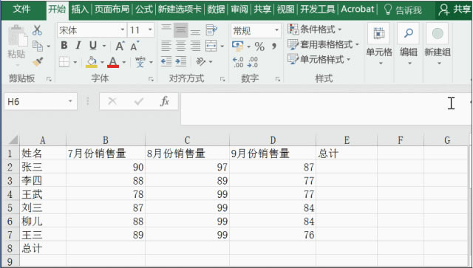Open the Acrobat tab
The height and width of the screenshot is (268, 473).
pyautogui.click(x=358, y=10)
